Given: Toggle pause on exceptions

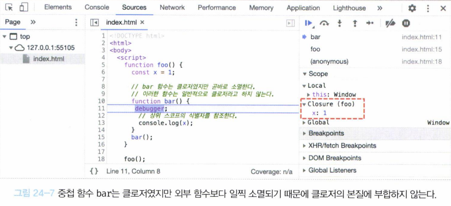Looking at the screenshot, I should [405, 23].
